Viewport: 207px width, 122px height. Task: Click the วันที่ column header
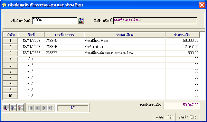[32, 35]
